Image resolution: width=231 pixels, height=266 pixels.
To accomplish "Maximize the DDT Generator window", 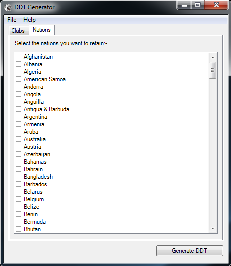I will point(198,5).
